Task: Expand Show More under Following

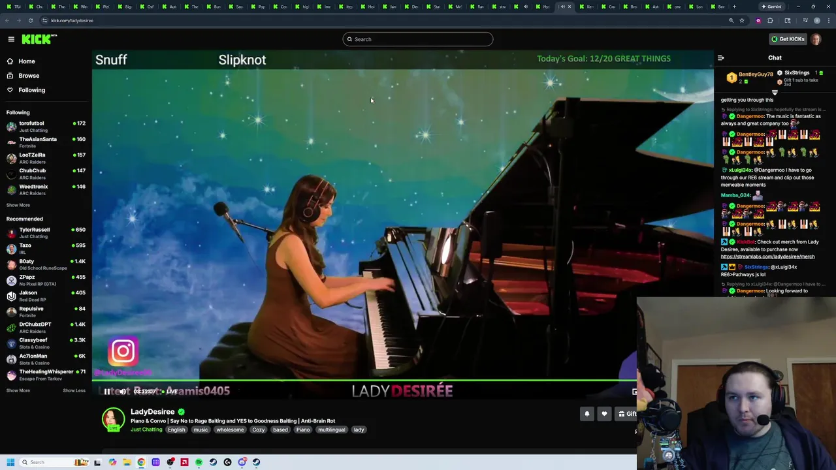Action: 18,205
